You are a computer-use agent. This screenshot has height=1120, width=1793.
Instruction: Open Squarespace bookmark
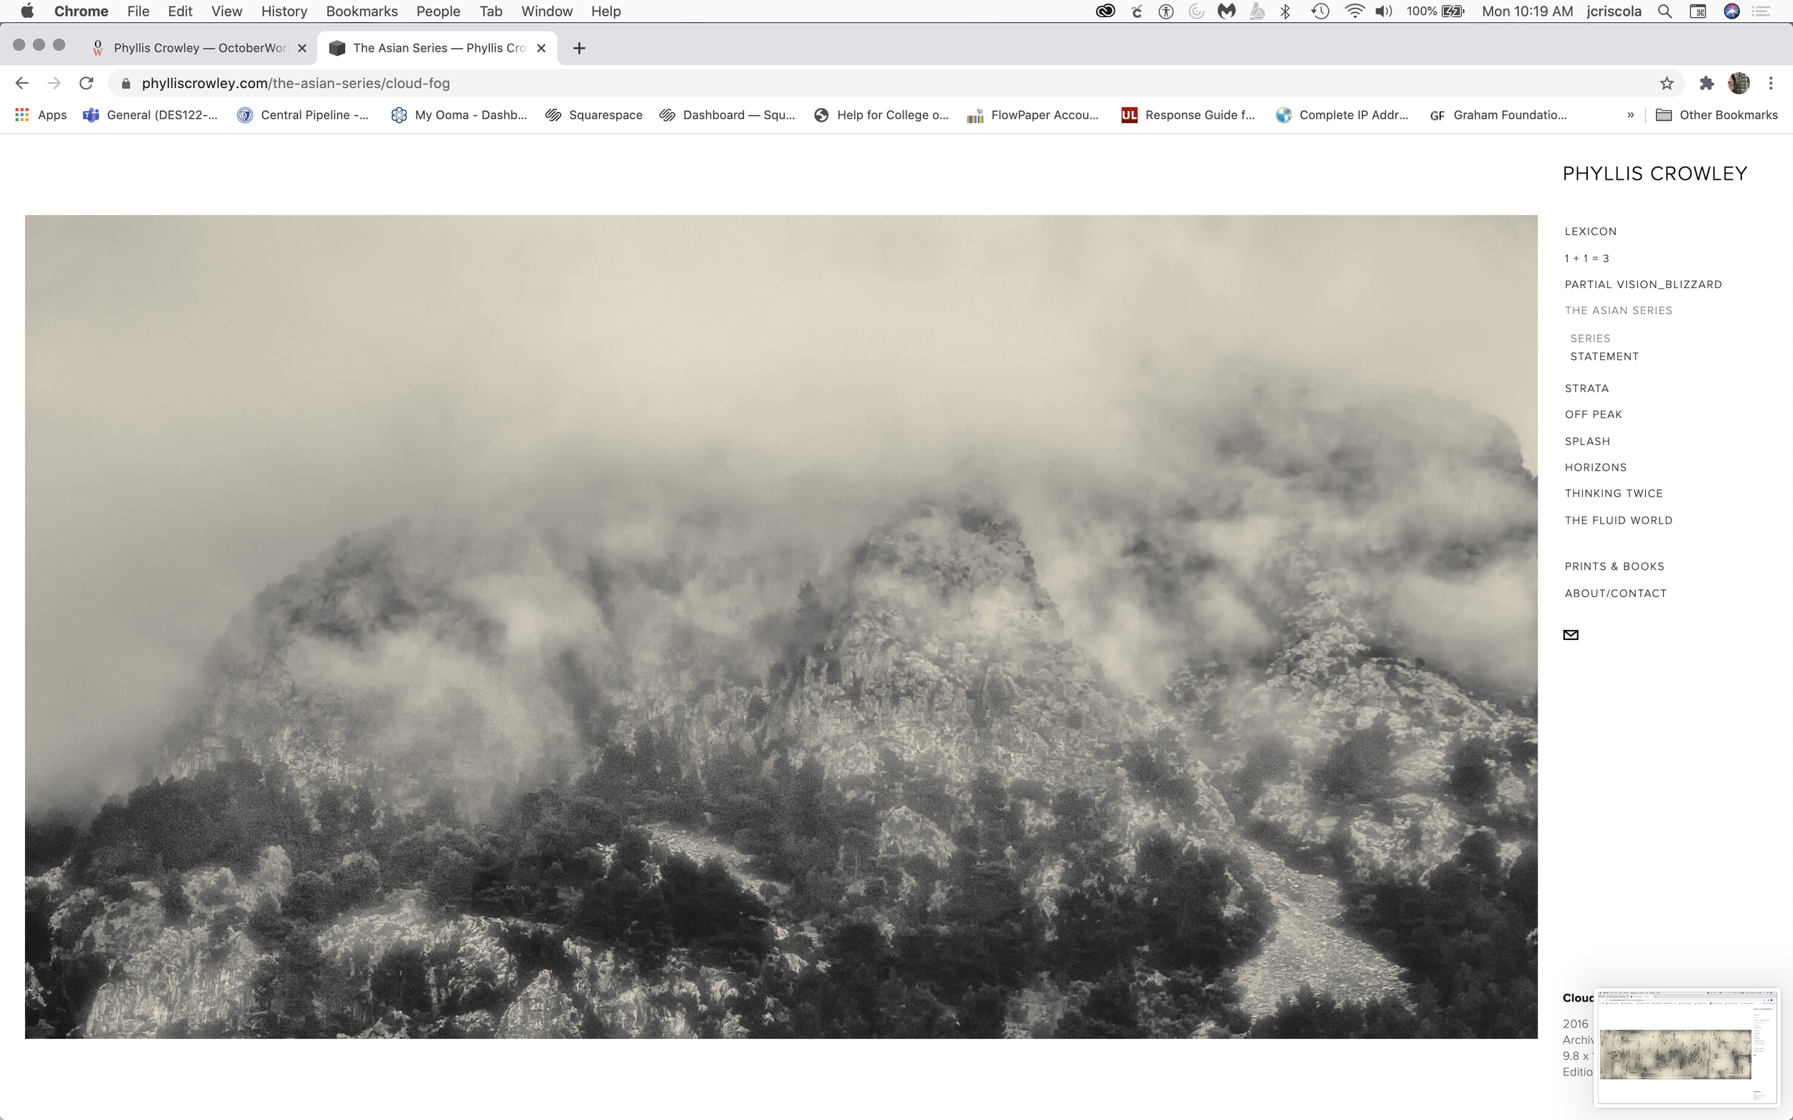coord(594,115)
